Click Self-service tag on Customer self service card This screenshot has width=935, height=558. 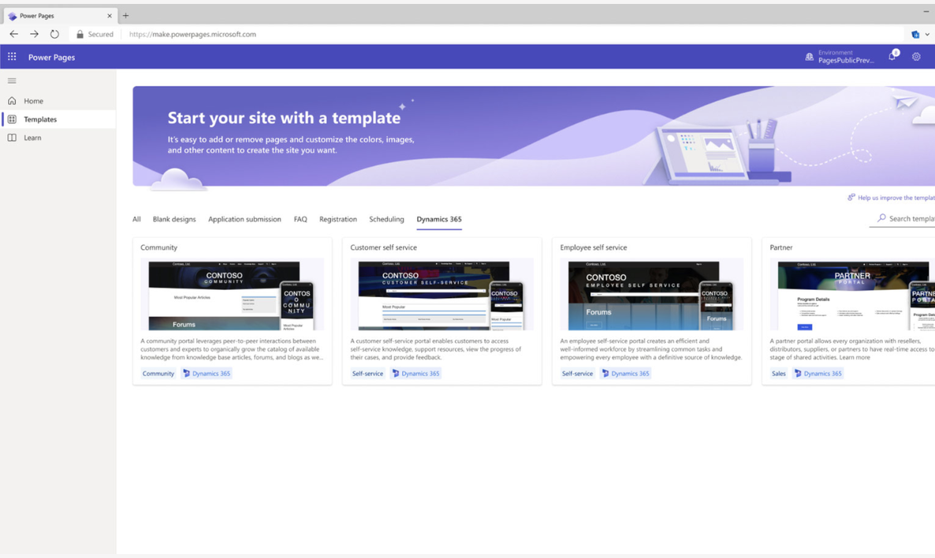click(x=367, y=374)
